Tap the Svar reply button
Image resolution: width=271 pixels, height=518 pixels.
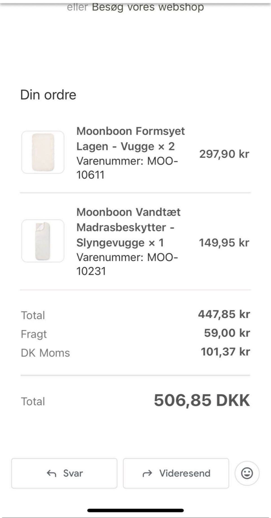click(64, 473)
